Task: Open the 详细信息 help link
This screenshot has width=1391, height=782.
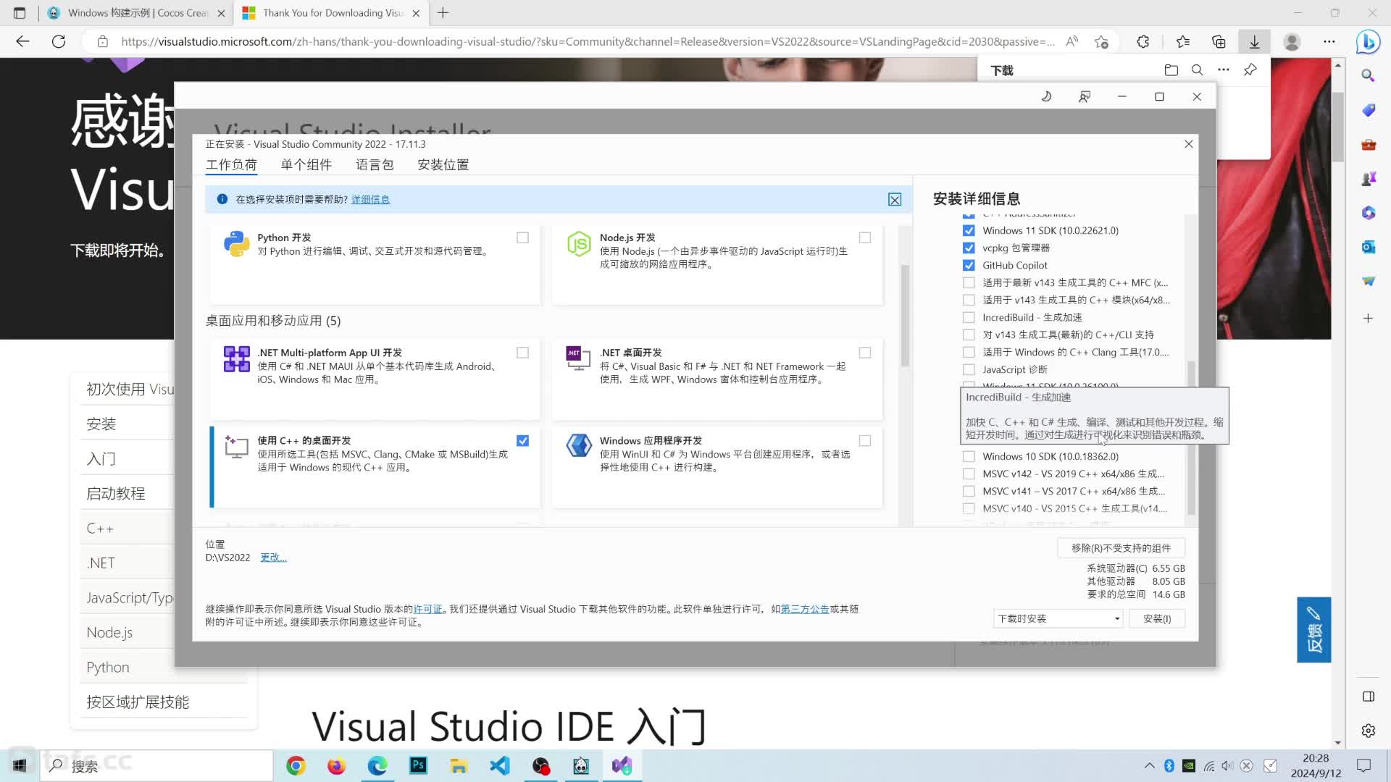Action: point(370,200)
